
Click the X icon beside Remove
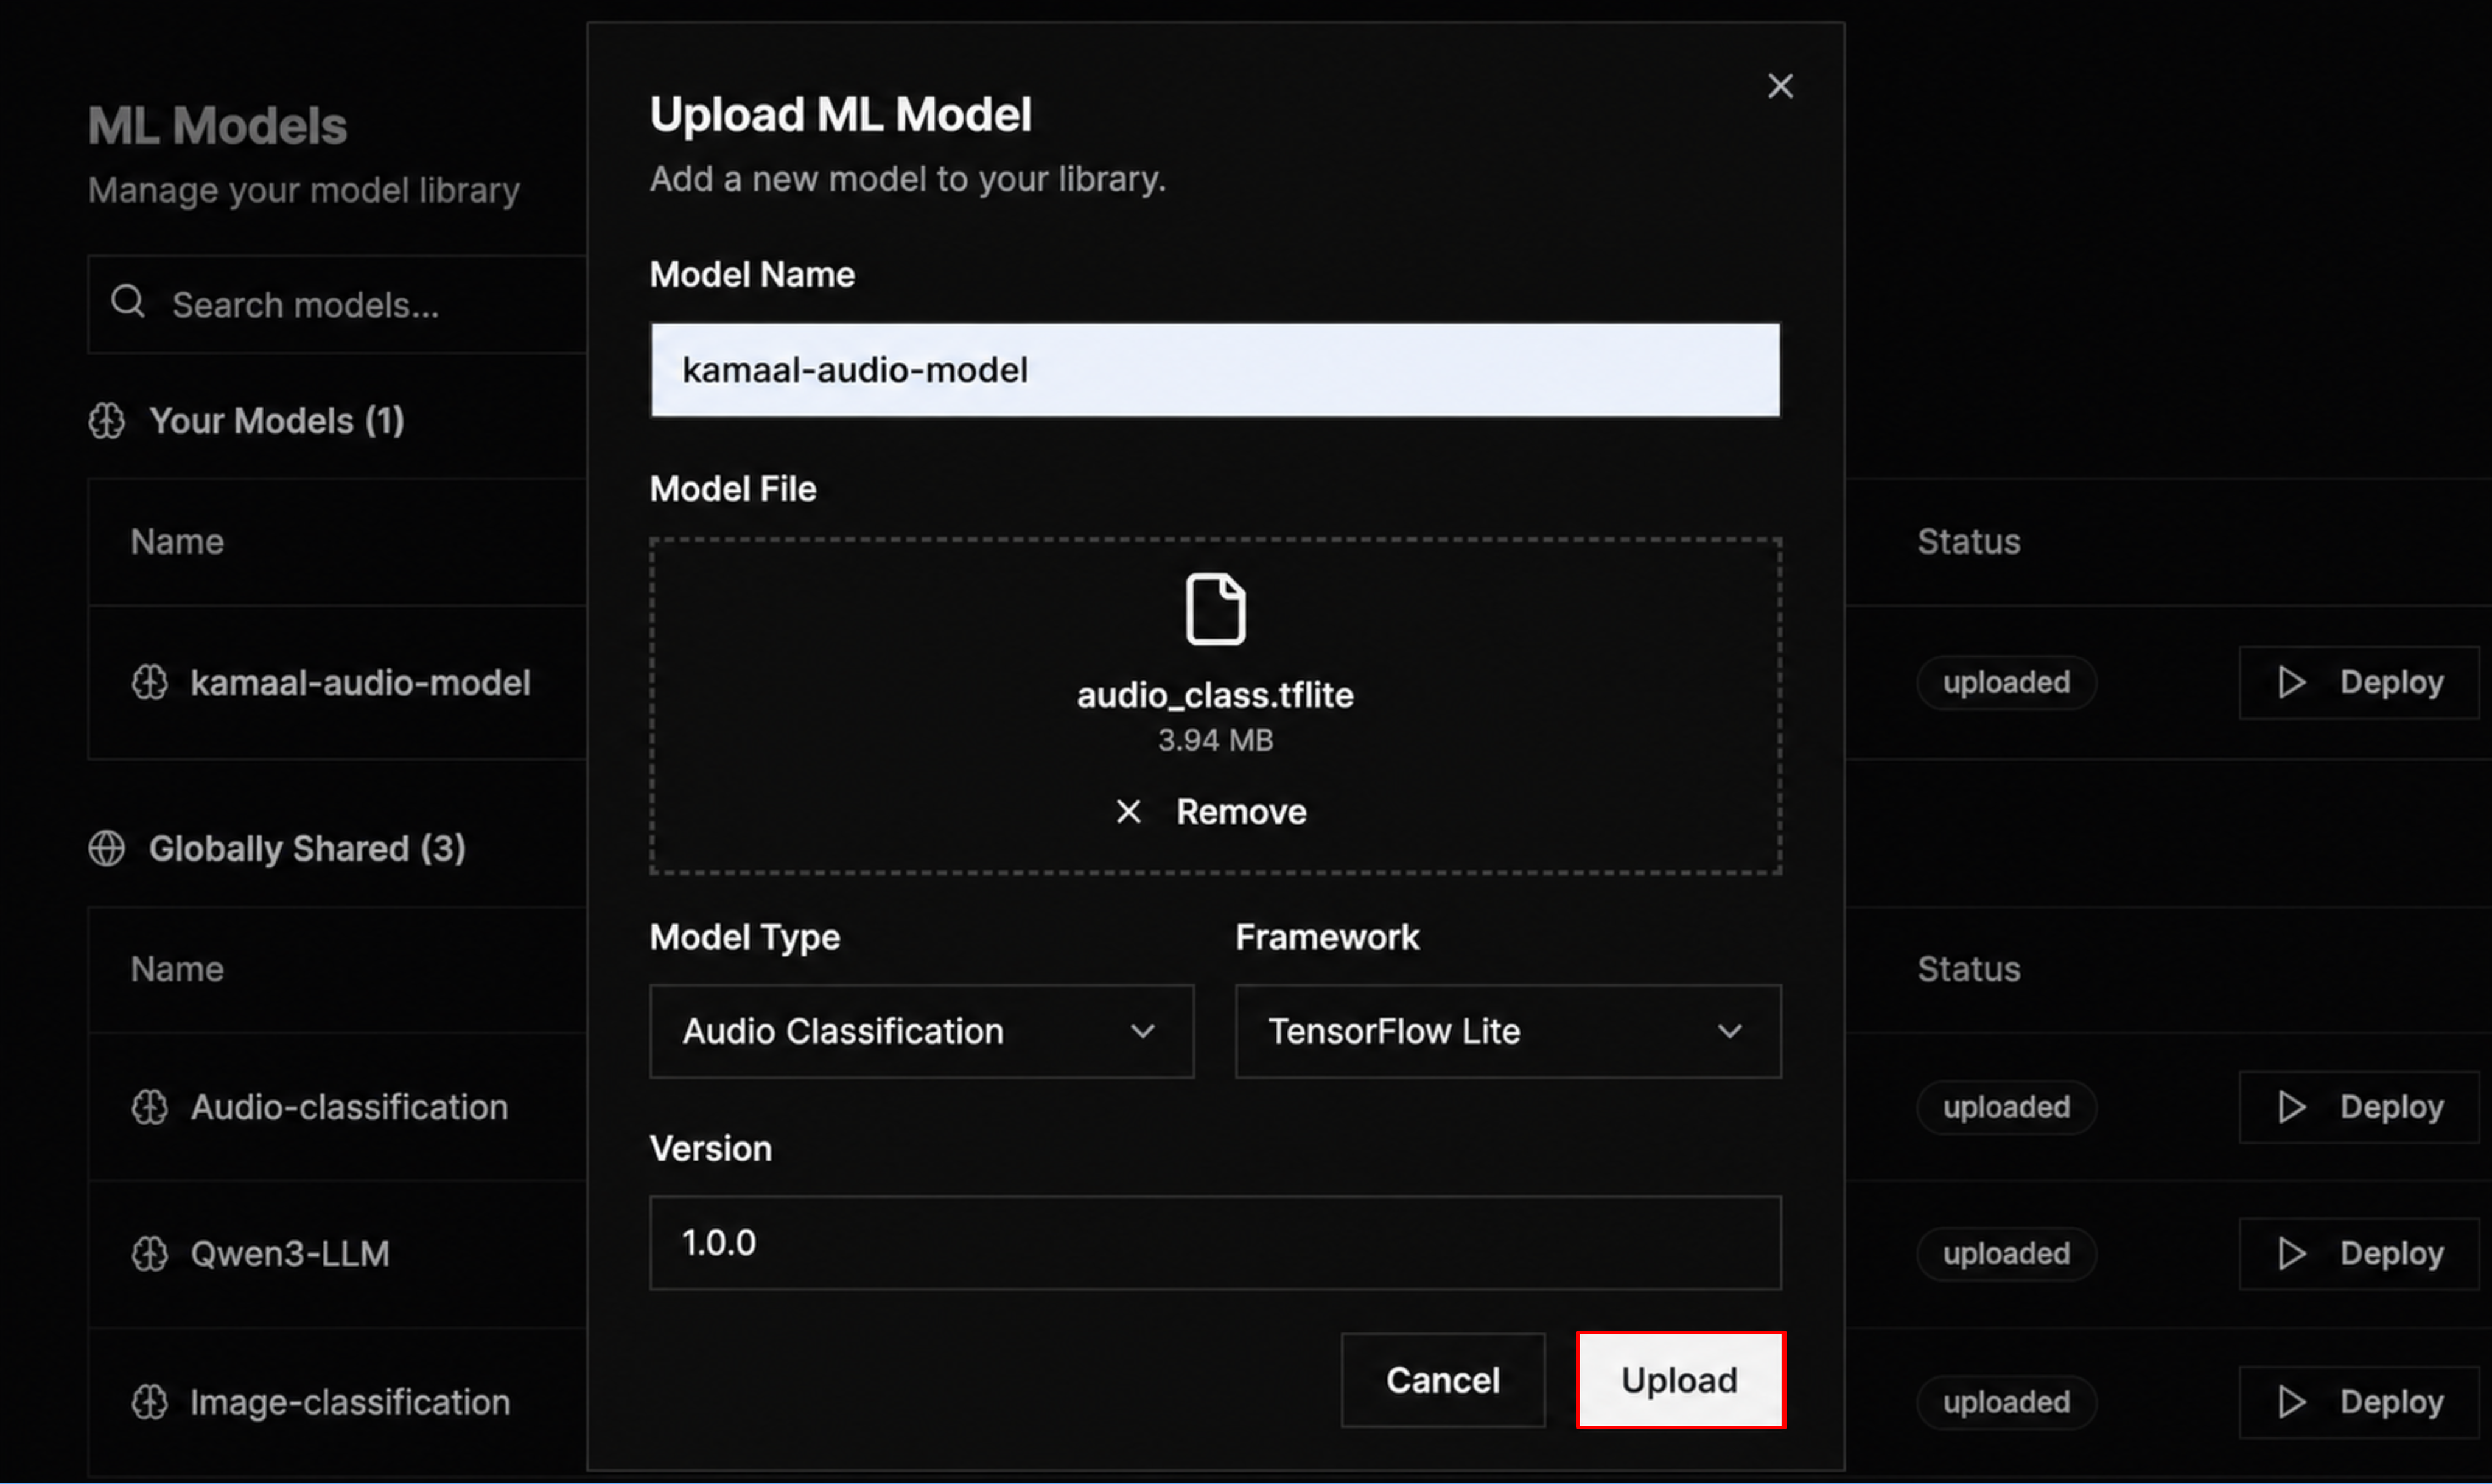pos(1128,812)
